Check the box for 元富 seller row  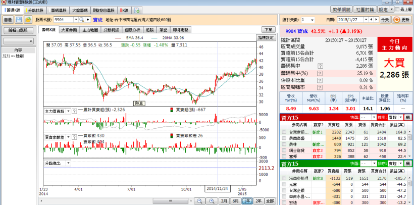284,184
